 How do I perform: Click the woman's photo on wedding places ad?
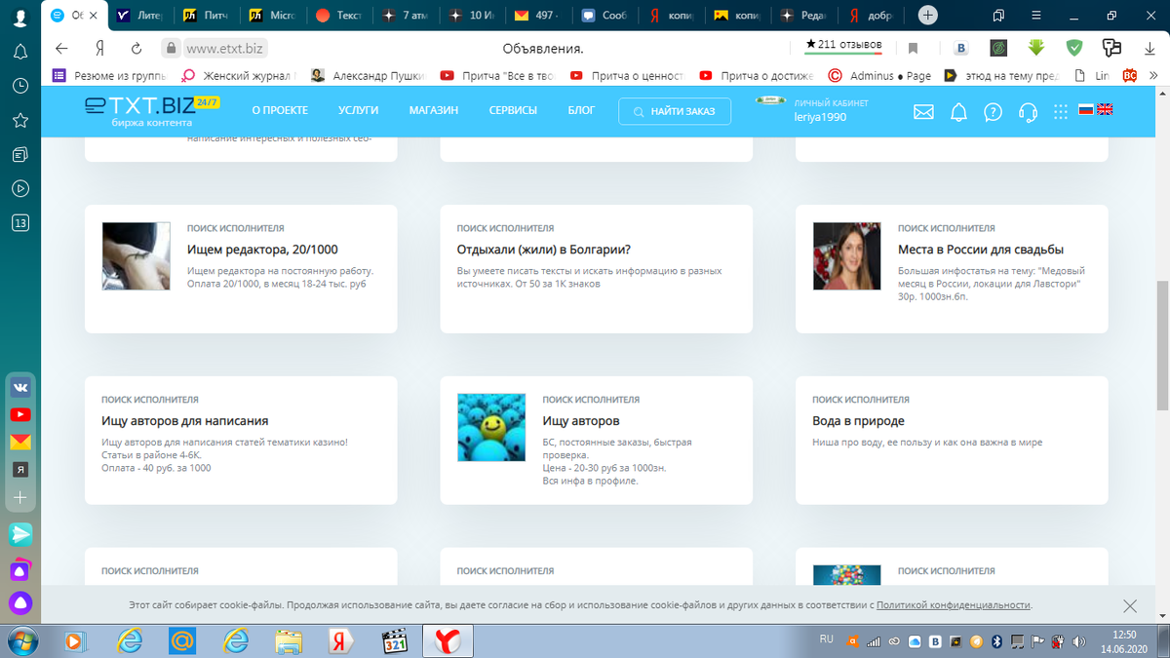[x=847, y=255]
